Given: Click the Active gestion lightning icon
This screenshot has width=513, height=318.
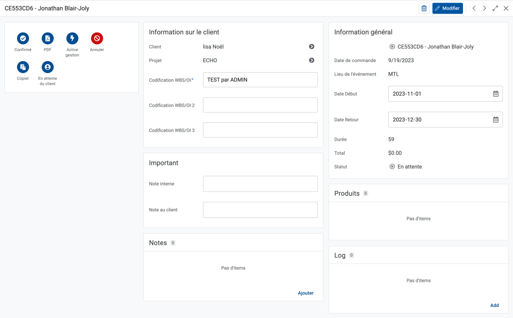Looking at the screenshot, I should pos(72,38).
